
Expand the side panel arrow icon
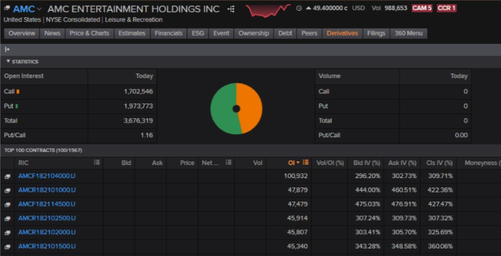[x=7, y=50]
